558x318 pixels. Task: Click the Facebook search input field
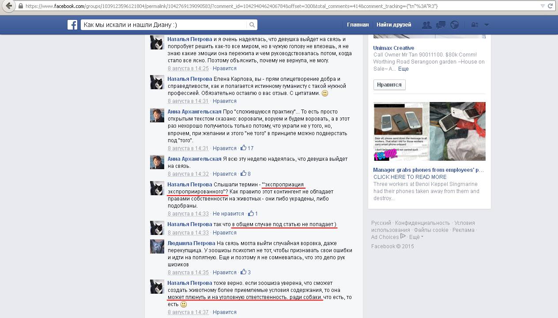click(163, 25)
